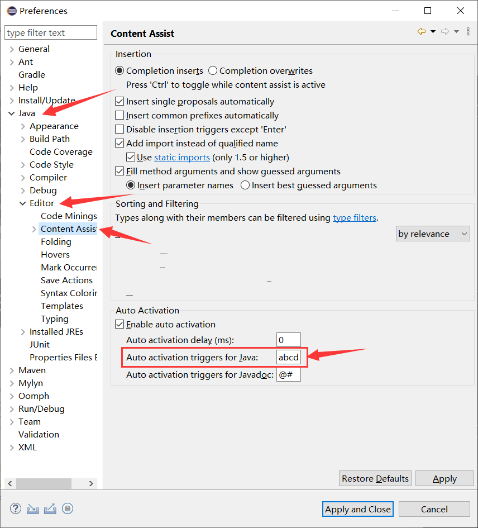The height and width of the screenshot is (528, 478).
Task: Collapse the Java tree node
Action: tap(12, 113)
